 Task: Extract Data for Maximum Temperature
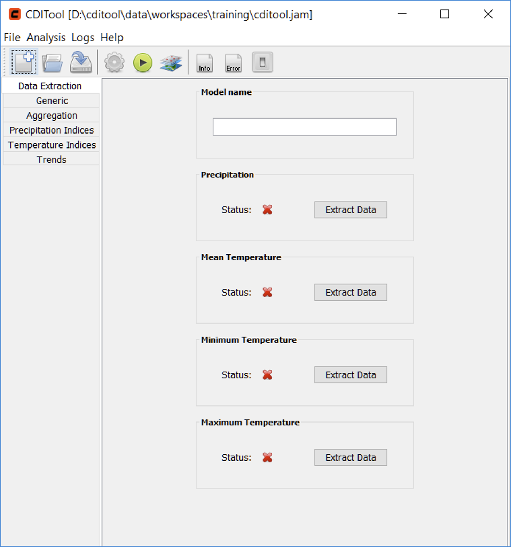(351, 457)
